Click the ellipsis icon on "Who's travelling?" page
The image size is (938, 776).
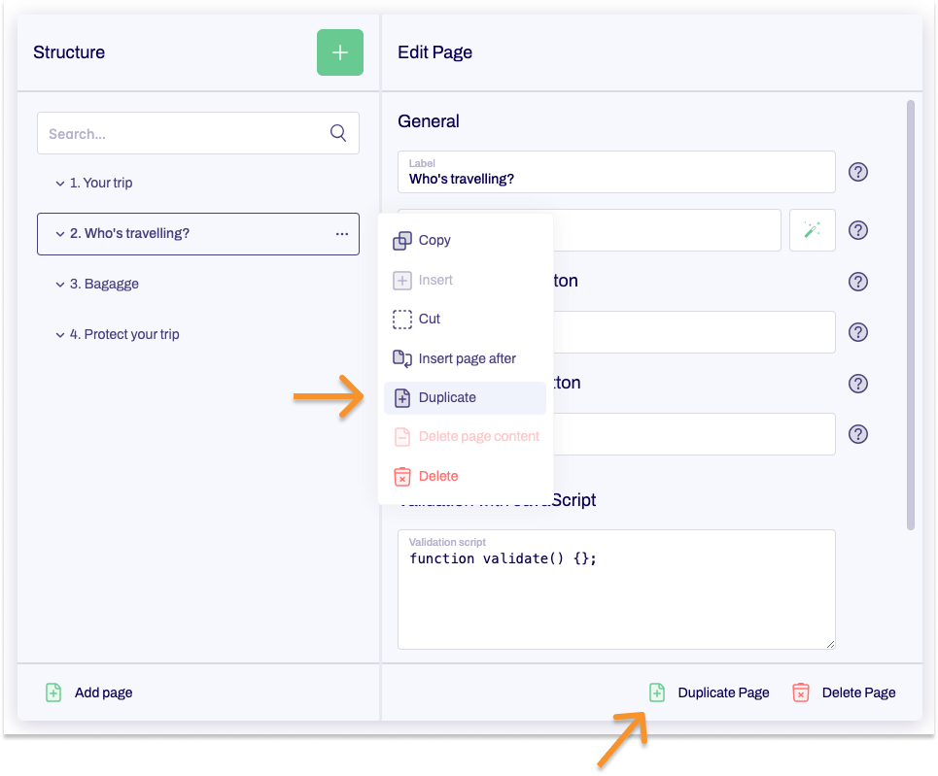tap(341, 233)
